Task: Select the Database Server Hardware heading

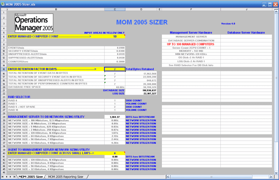Action: (246, 33)
